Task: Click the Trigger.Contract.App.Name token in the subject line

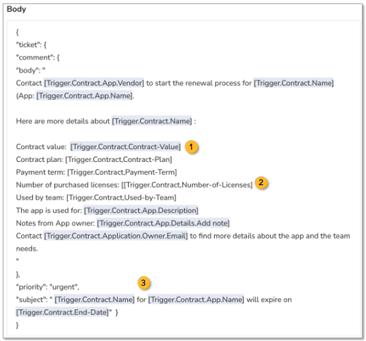Action: 196,299
